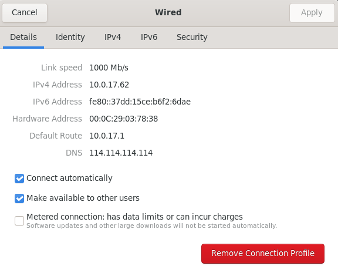Uncheck the Connect automatically checkbox
Image resolution: width=338 pixels, height=276 pixels.
(x=19, y=179)
